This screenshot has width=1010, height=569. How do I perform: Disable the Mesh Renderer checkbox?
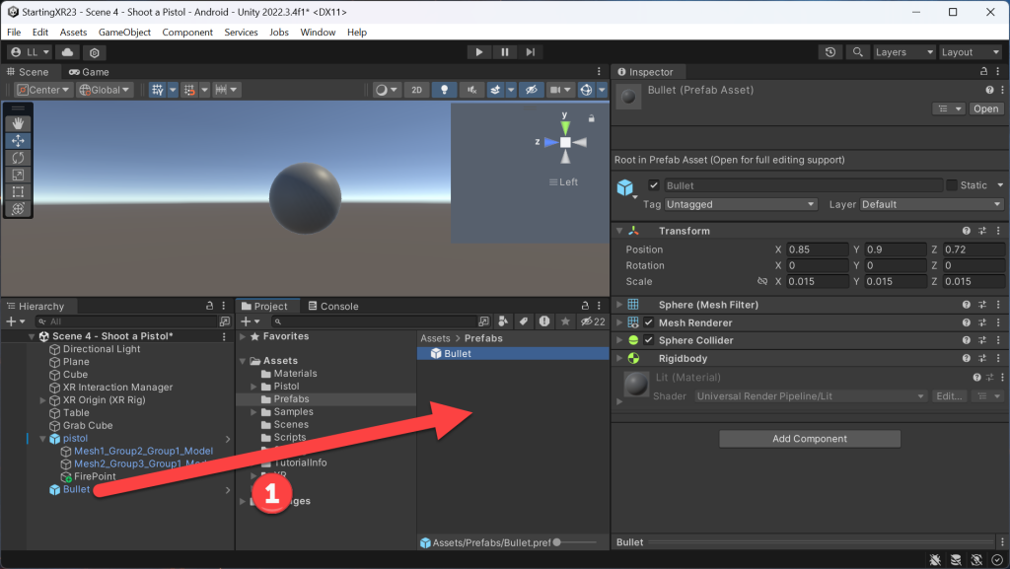649,322
